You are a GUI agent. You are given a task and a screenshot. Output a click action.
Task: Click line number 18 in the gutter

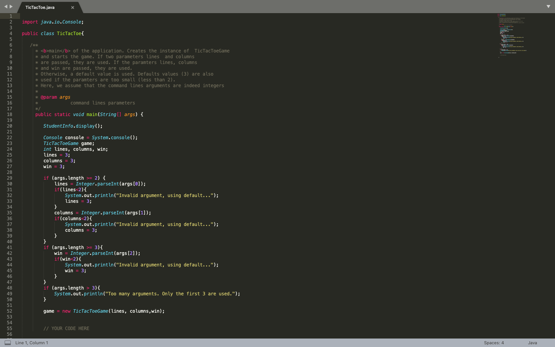click(x=9, y=115)
